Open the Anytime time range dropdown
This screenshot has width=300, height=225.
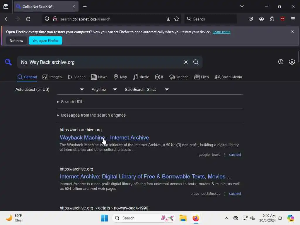pos(104,90)
